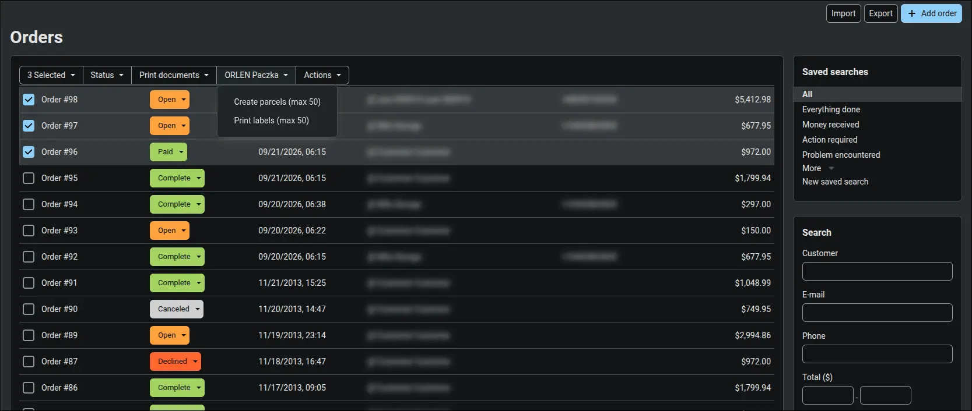Click the 09/20/2026, 06:38 date

292,204
